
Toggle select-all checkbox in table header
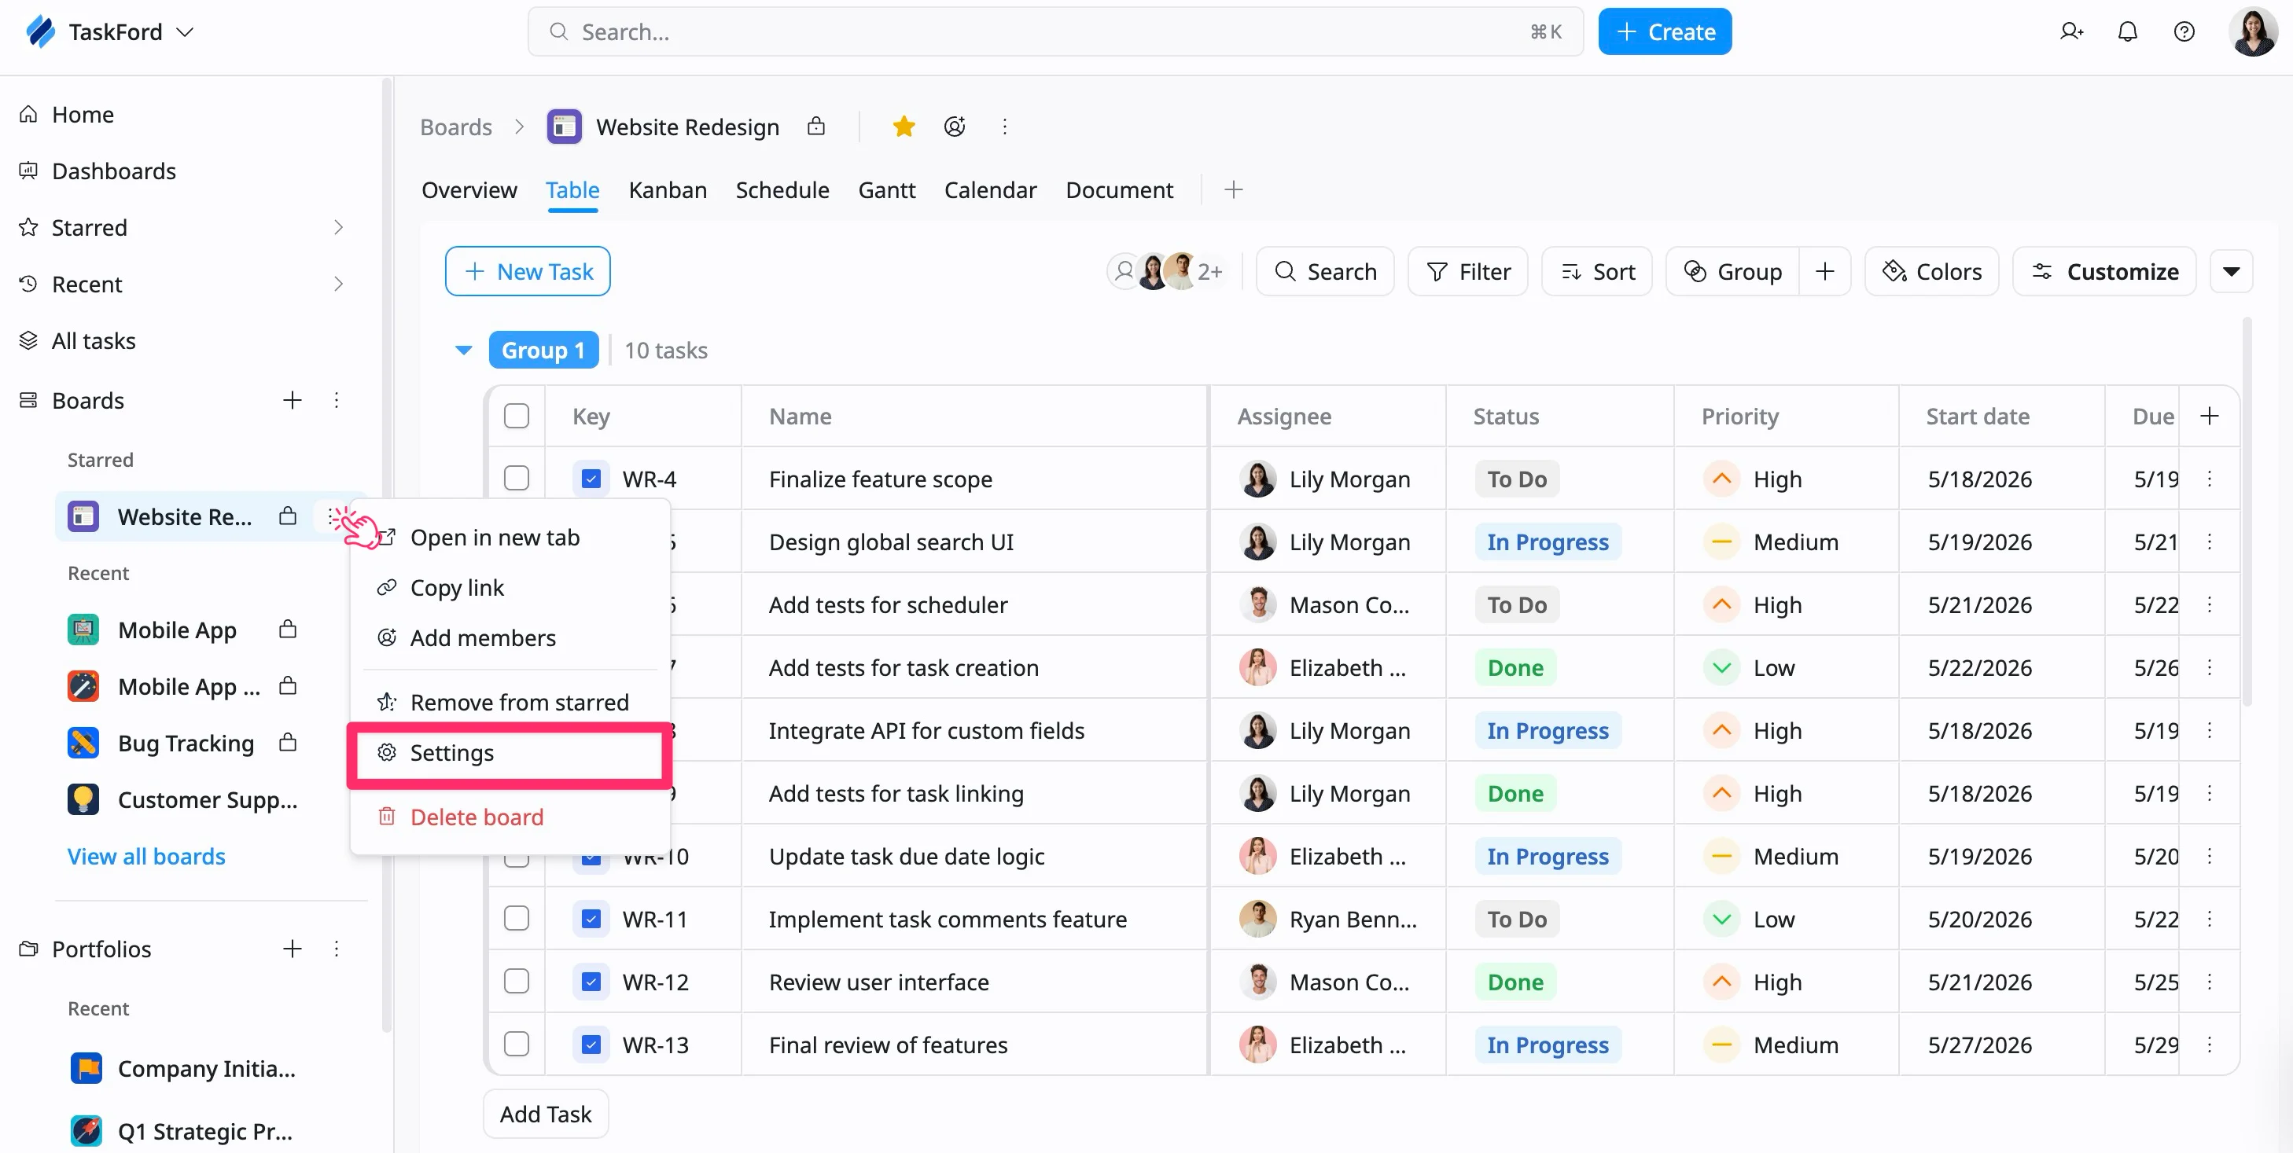coord(517,416)
